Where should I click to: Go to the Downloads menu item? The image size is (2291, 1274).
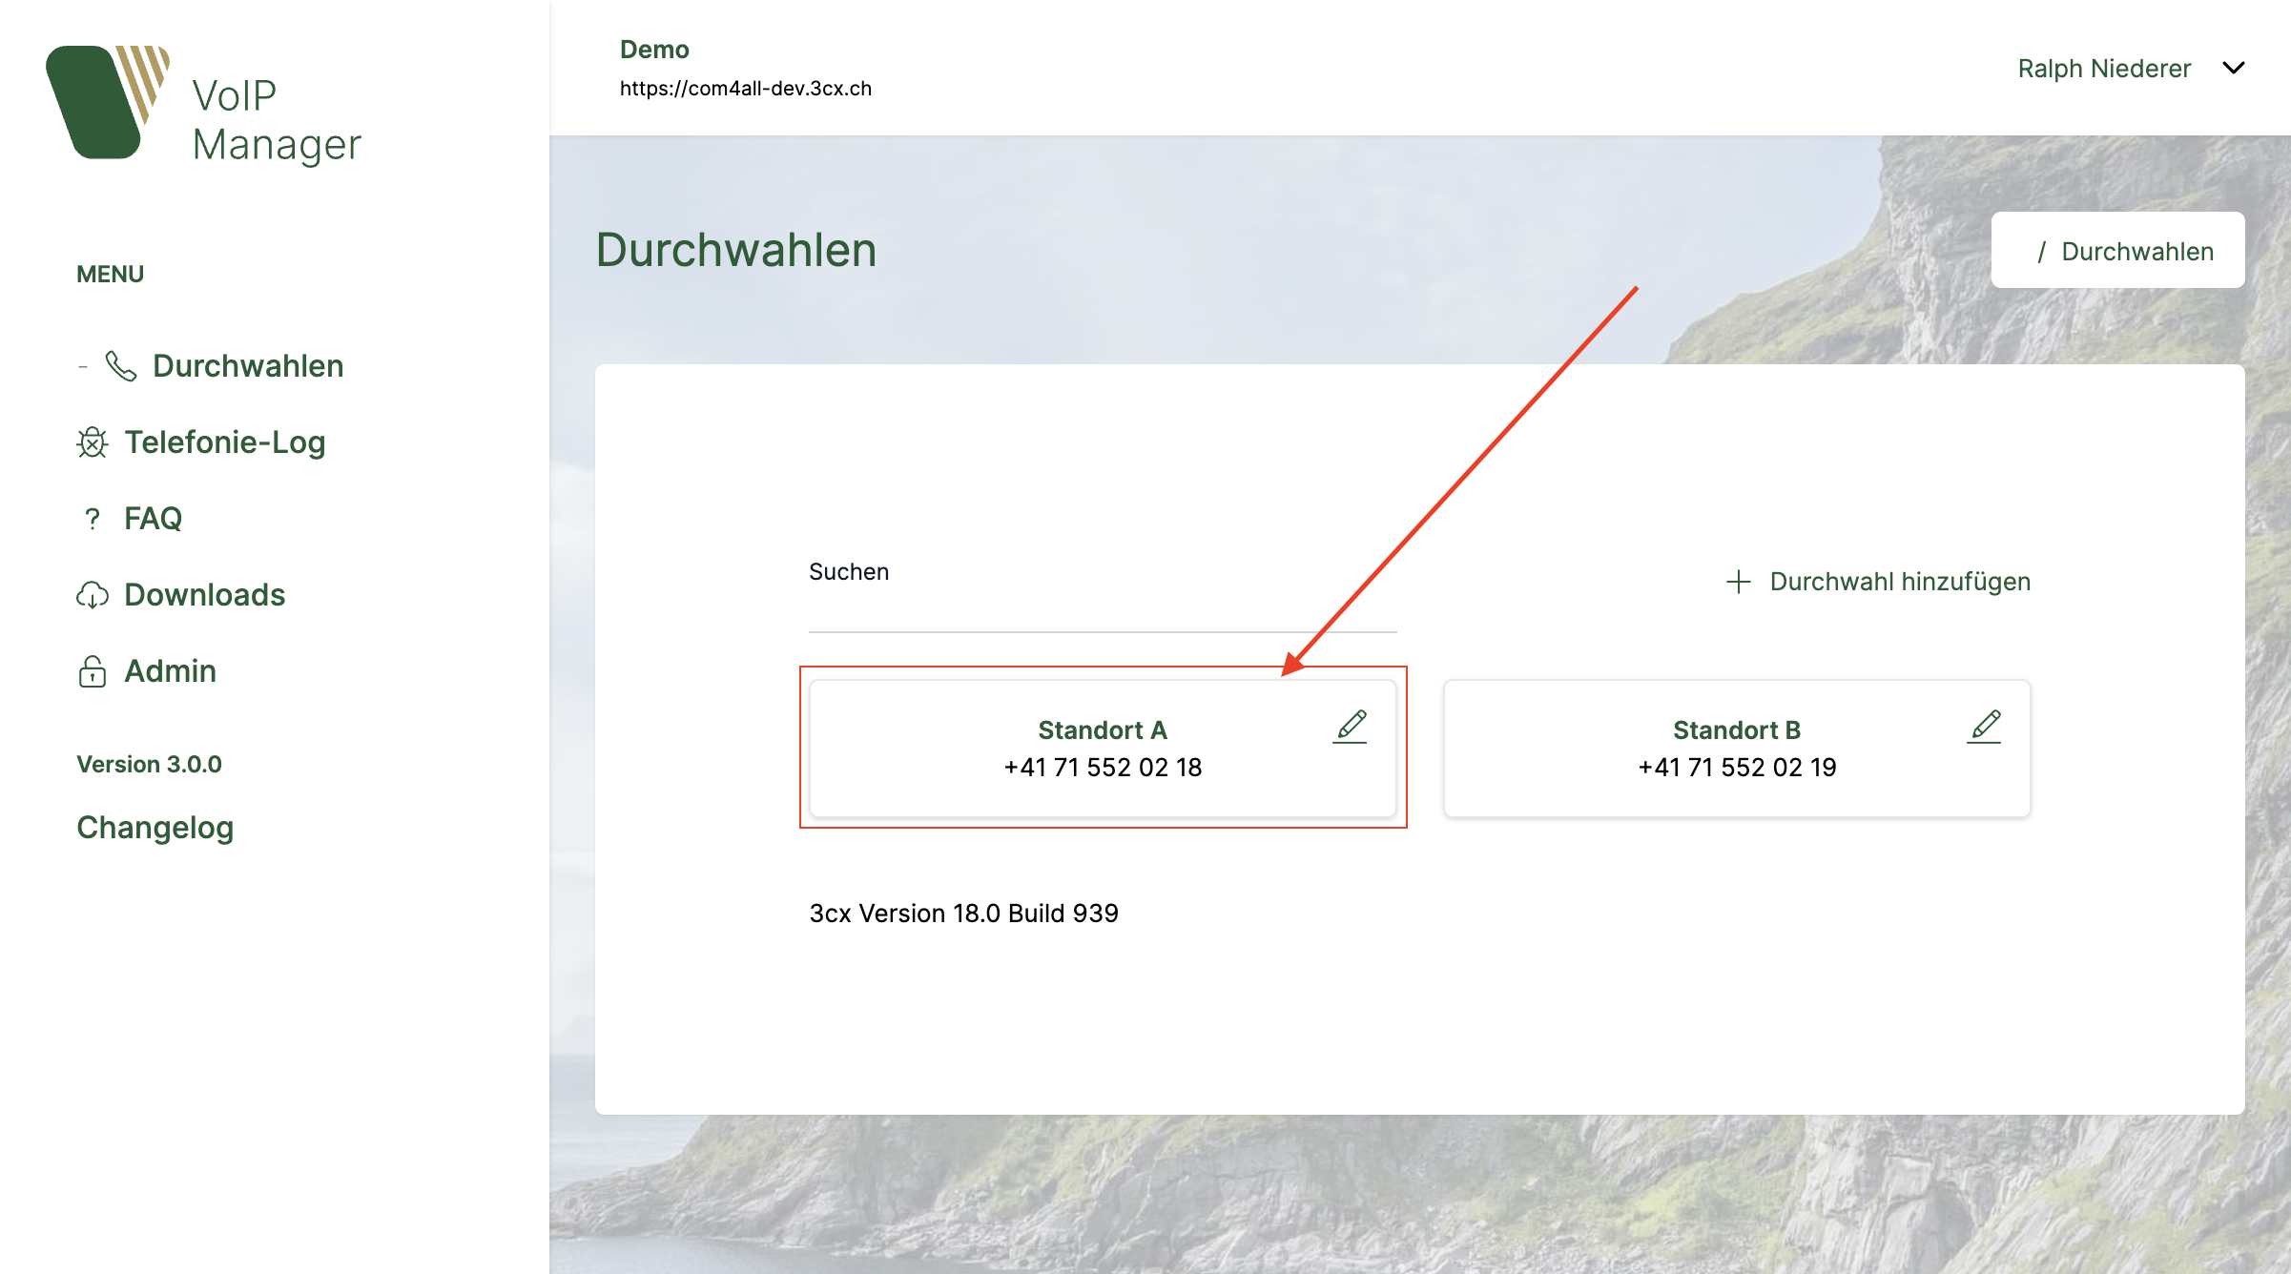pos(204,595)
